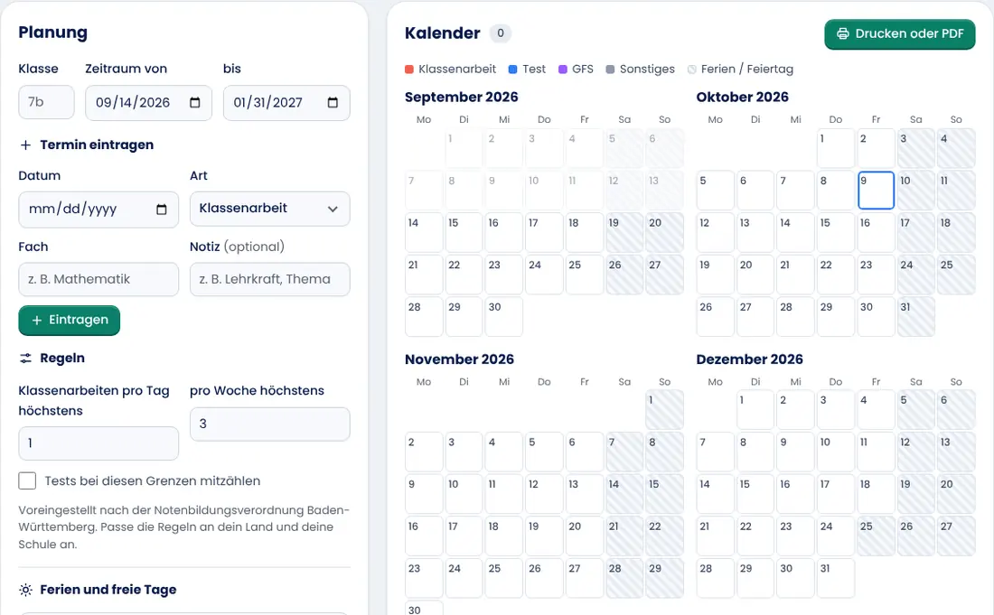Focus the Fach input field
The width and height of the screenshot is (994, 615).
[x=98, y=279]
